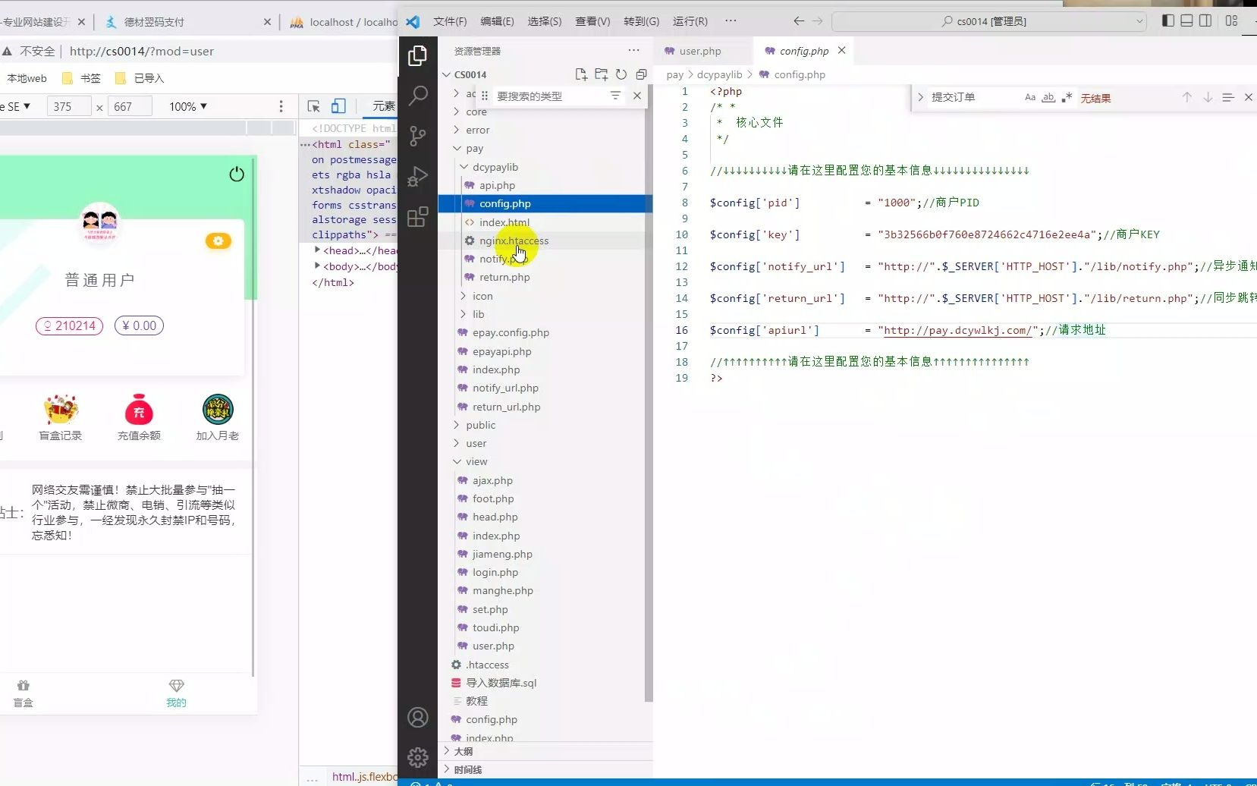The image size is (1257, 786).
Task: Go to previous match in find widget
Action: (1187, 97)
